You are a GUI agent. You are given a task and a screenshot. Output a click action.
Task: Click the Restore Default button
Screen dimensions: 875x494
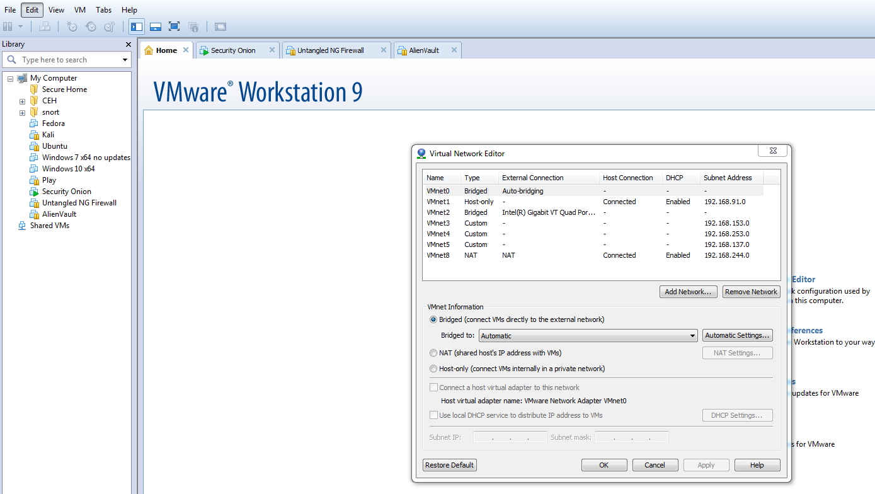[x=450, y=465]
